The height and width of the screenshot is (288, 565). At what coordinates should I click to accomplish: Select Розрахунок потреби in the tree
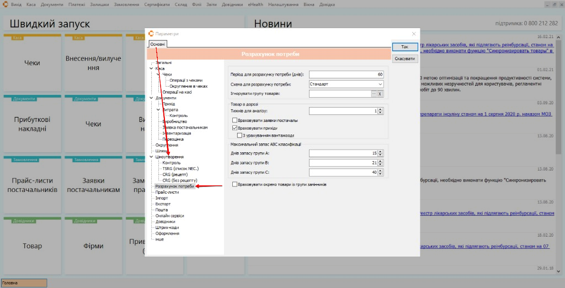(174, 186)
